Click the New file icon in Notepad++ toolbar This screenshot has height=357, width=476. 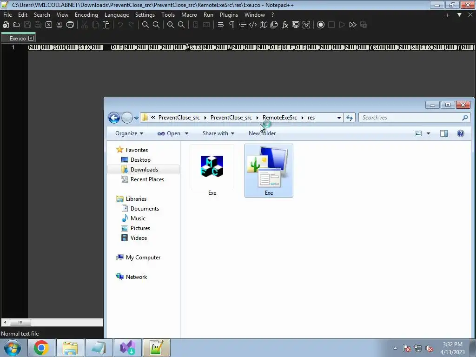coord(6,25)
